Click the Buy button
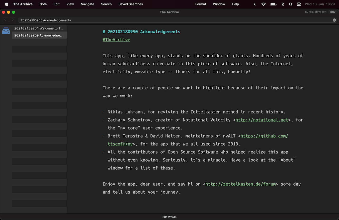 point(333,12)
